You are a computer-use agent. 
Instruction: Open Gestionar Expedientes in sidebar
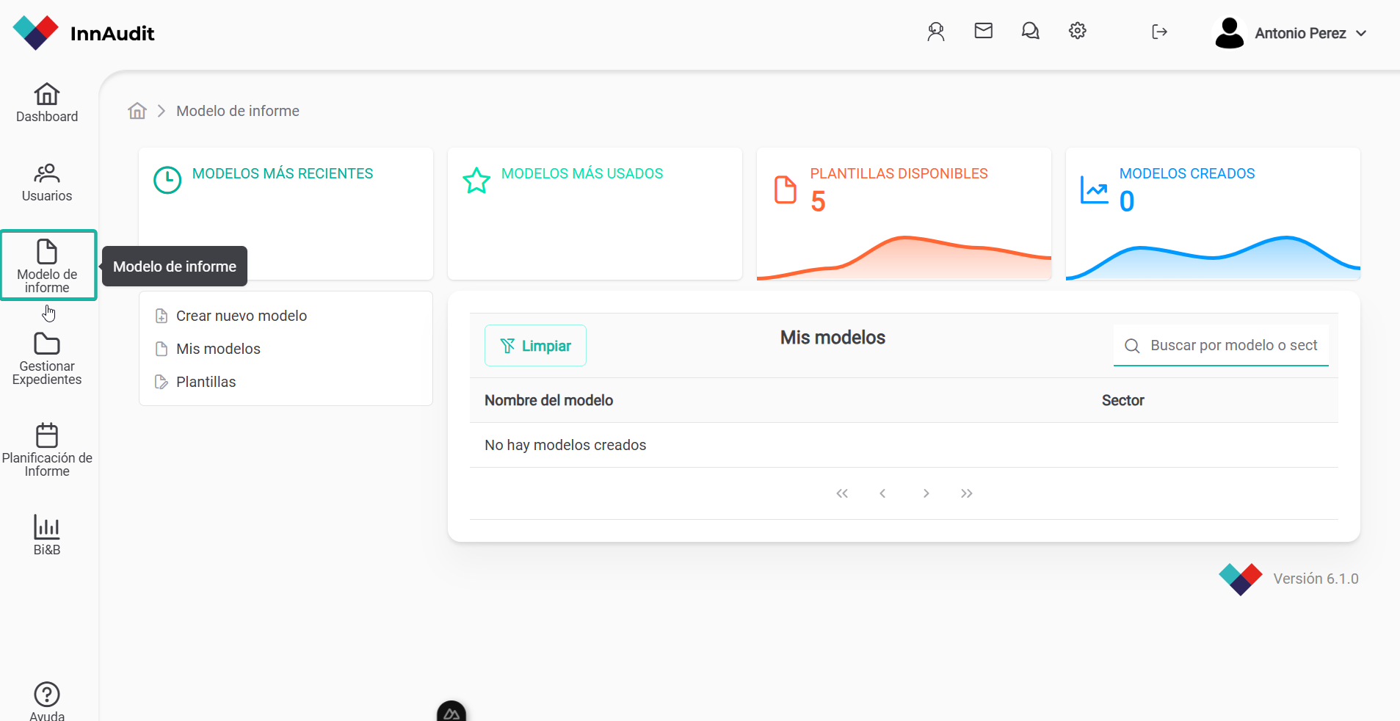[47, 359]
